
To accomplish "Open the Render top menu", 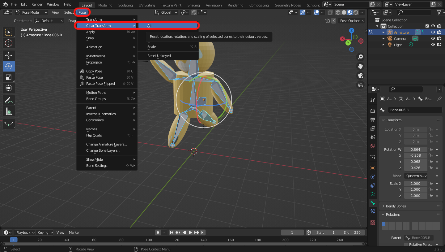I will pyautogui.click(x=37, y=4).
